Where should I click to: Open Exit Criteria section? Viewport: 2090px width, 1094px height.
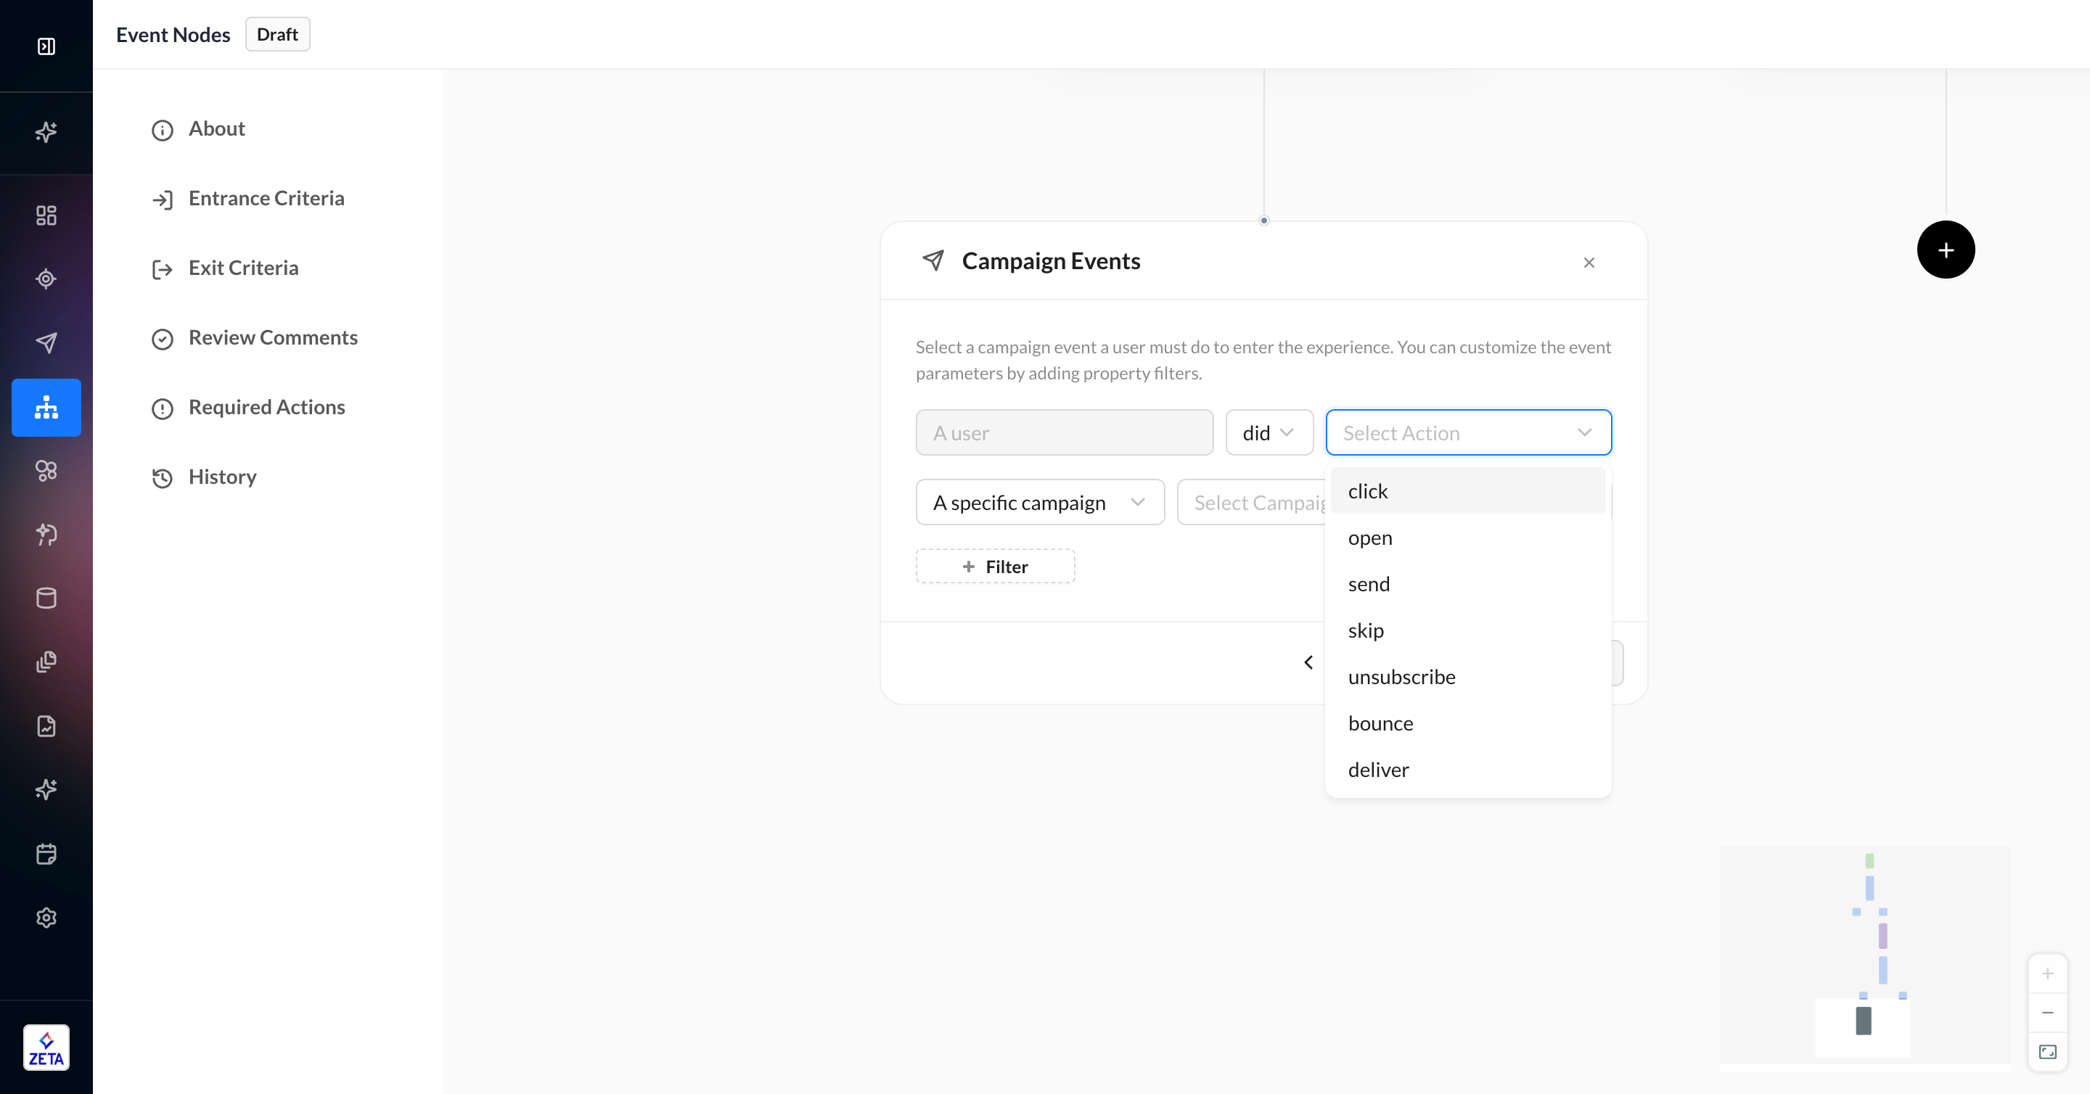click(226, 268)
